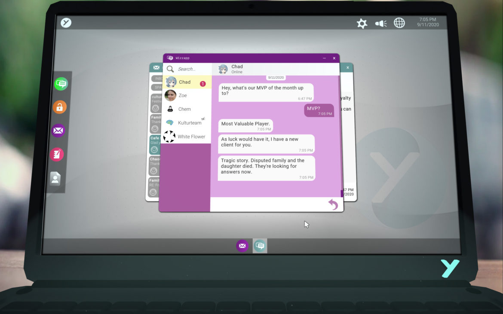Toggle the speaker volume icon in the top bar
Viewport: 503px width, 314px height.
[x=381, y=24]
